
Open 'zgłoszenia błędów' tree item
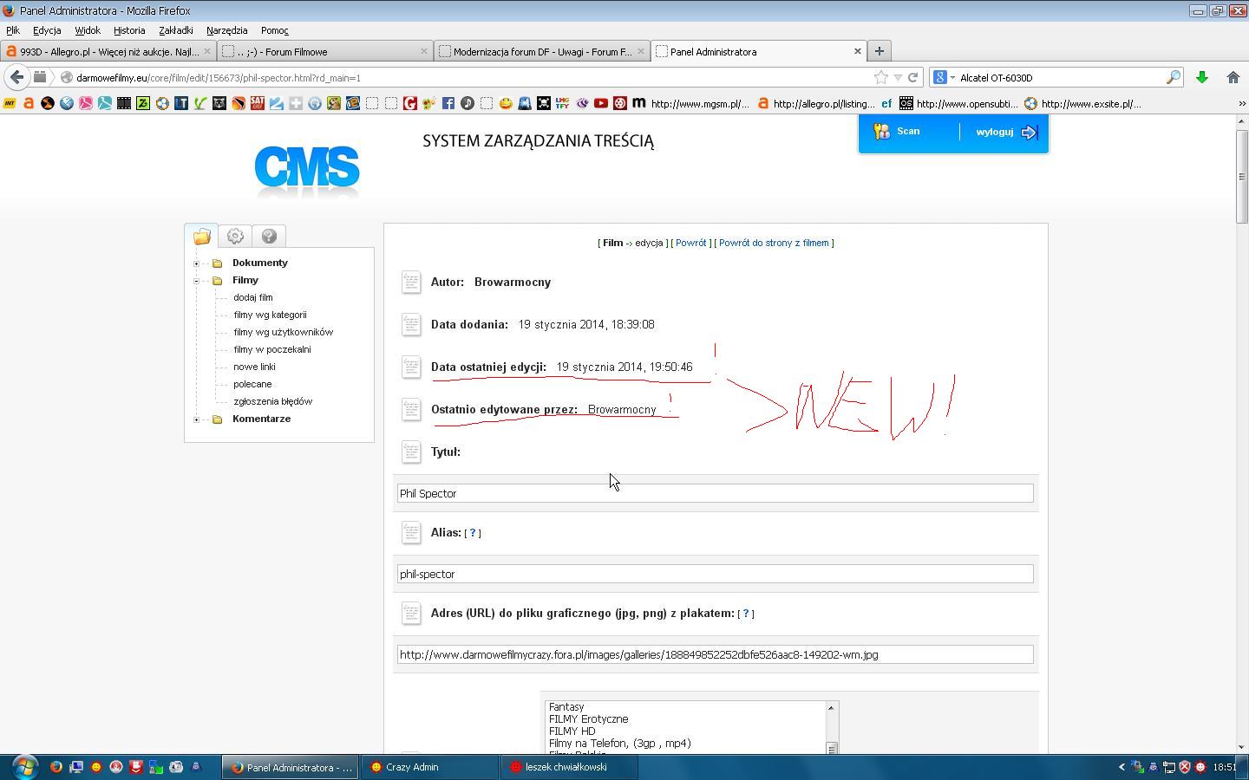tap(272, 401)
